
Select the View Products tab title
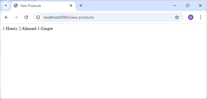30,6
